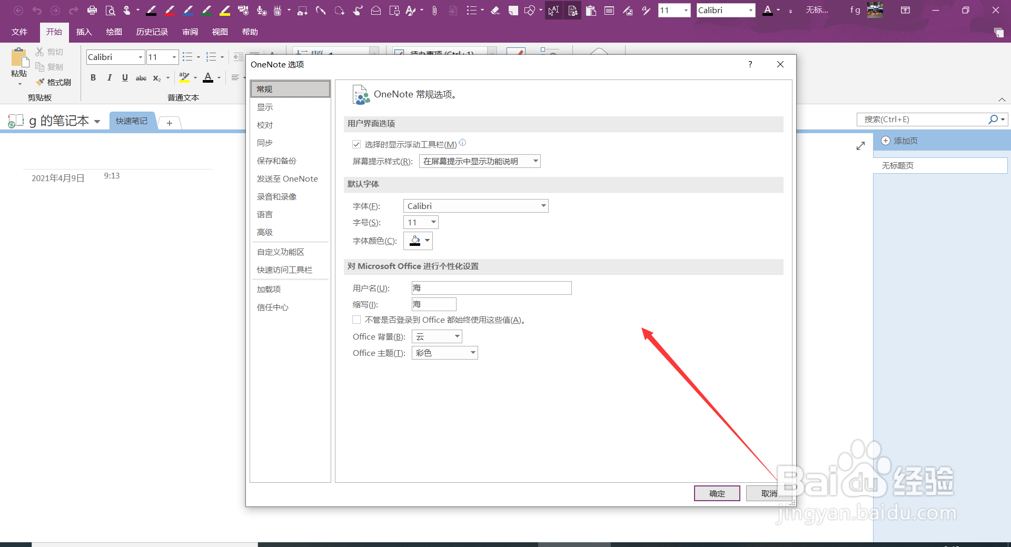Open the search scope dropdown arrow
The height and width of the screenshot is (547, 1011).
(1003, 120)
